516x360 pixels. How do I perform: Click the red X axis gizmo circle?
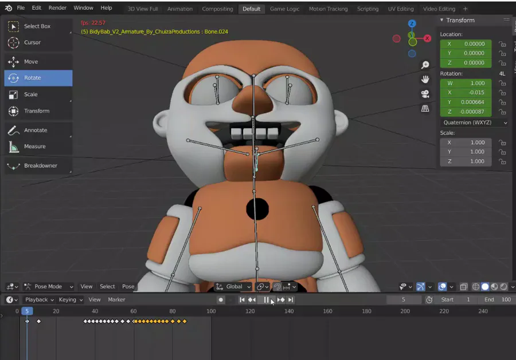pos(427,38)
